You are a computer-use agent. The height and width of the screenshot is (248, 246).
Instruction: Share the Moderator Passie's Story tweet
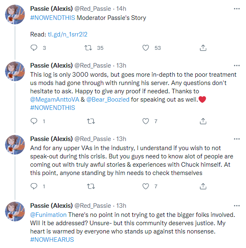pos(203,48)
